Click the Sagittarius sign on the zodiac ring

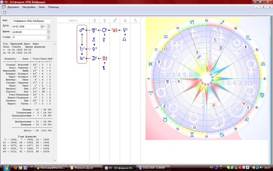click(222, 22)
